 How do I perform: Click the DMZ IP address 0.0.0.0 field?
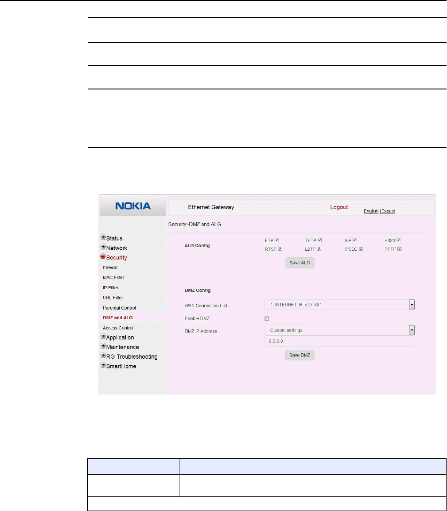340,341
